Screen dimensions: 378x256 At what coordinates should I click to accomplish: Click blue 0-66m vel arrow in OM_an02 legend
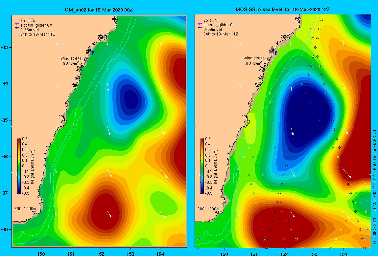tap(17, 28)
